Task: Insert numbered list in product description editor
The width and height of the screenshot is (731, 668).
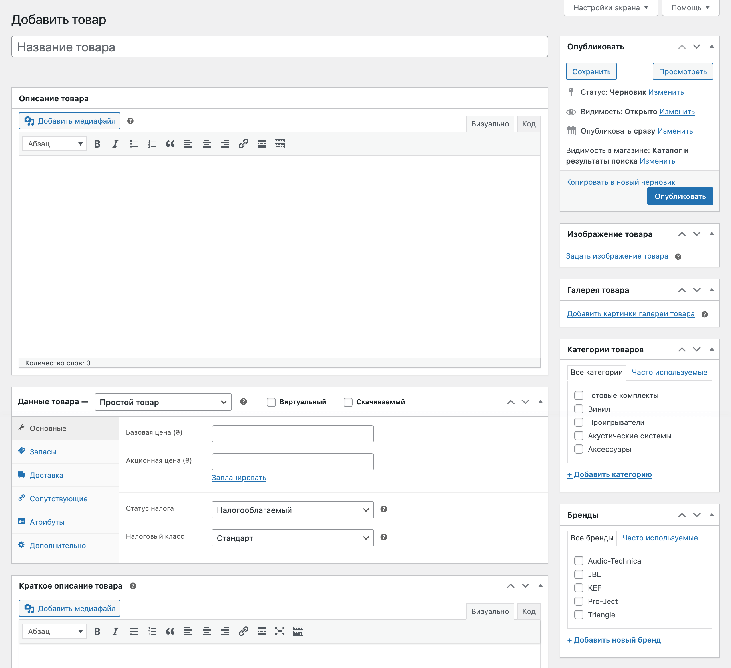Action: pyautogui.click(x=152, y=144)
